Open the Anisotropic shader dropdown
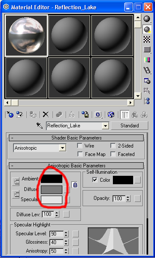The image size is (155, 258). click(x=40, y=148)
